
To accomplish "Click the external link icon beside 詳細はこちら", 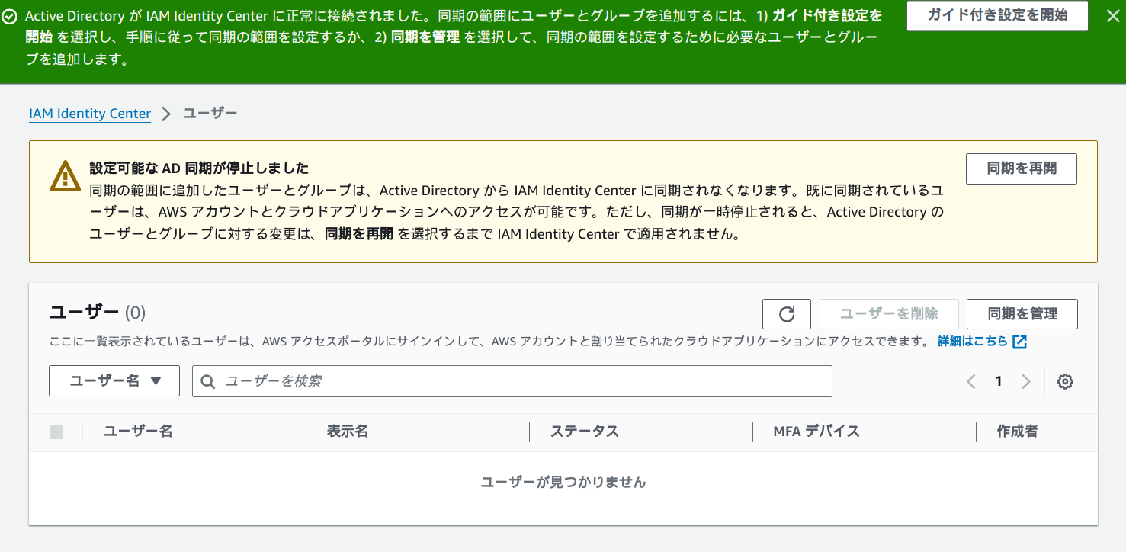I will click(x=1020, y=342).
